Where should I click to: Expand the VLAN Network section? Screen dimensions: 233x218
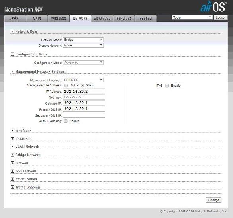pyautogui.click(x=12, y=147)
